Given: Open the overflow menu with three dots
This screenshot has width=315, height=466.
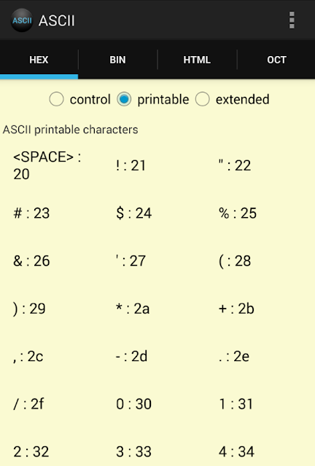Looking at the screenshot, I should [292, 20].
